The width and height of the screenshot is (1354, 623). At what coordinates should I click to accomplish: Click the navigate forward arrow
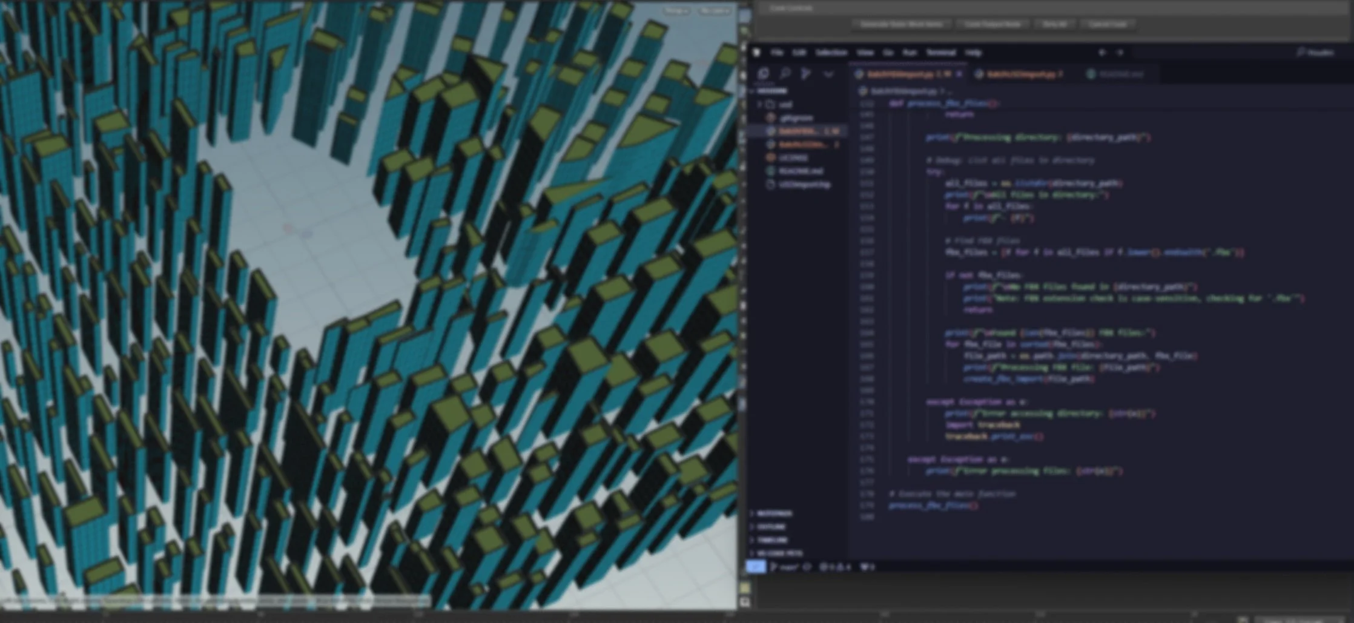coord(1120,53)
